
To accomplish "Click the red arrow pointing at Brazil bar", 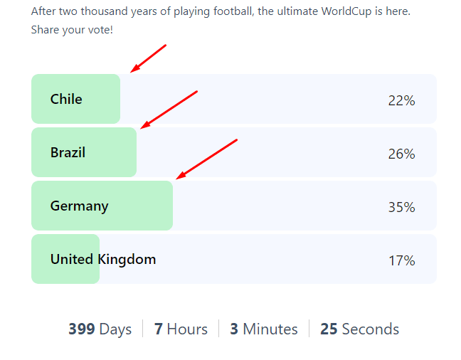I will 169,110.
